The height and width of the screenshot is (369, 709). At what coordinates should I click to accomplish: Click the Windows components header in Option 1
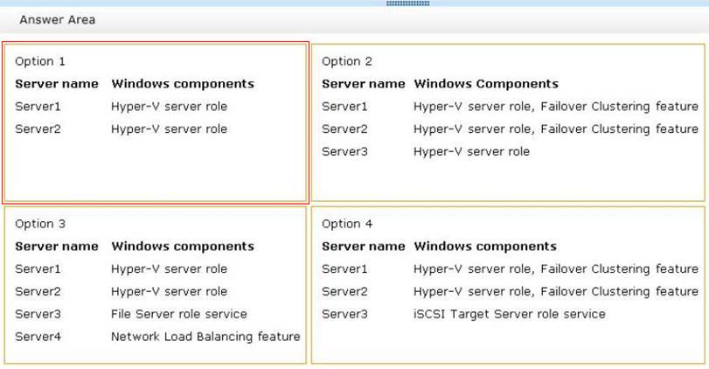click(183, 84)
